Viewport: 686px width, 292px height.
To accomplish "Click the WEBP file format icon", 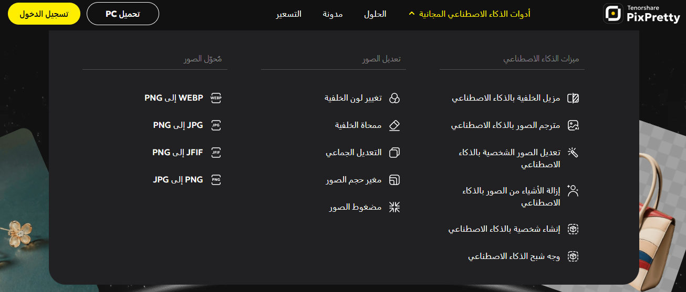I will point(216,98).
